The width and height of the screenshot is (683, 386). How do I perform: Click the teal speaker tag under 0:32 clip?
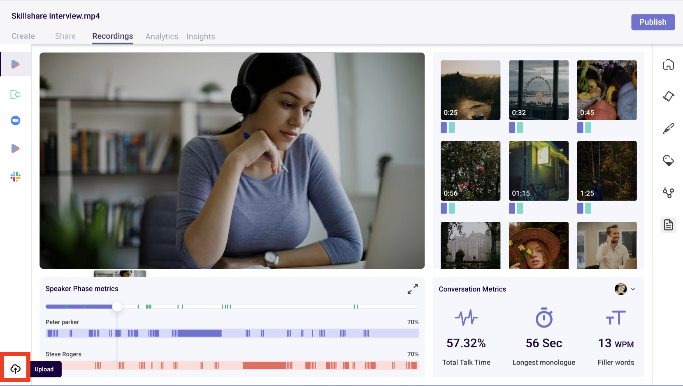(x=520, y=128)
